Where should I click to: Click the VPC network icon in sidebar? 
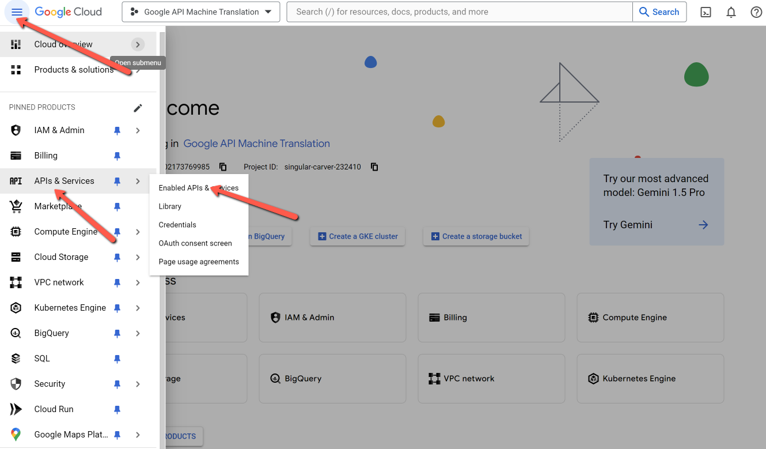click(16, 282)
